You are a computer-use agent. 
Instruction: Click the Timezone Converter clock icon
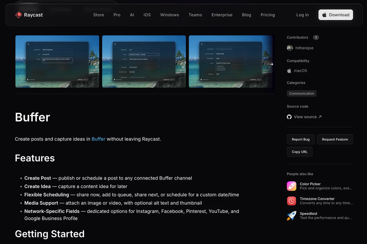pyautogui.click(x=291, y=201)
